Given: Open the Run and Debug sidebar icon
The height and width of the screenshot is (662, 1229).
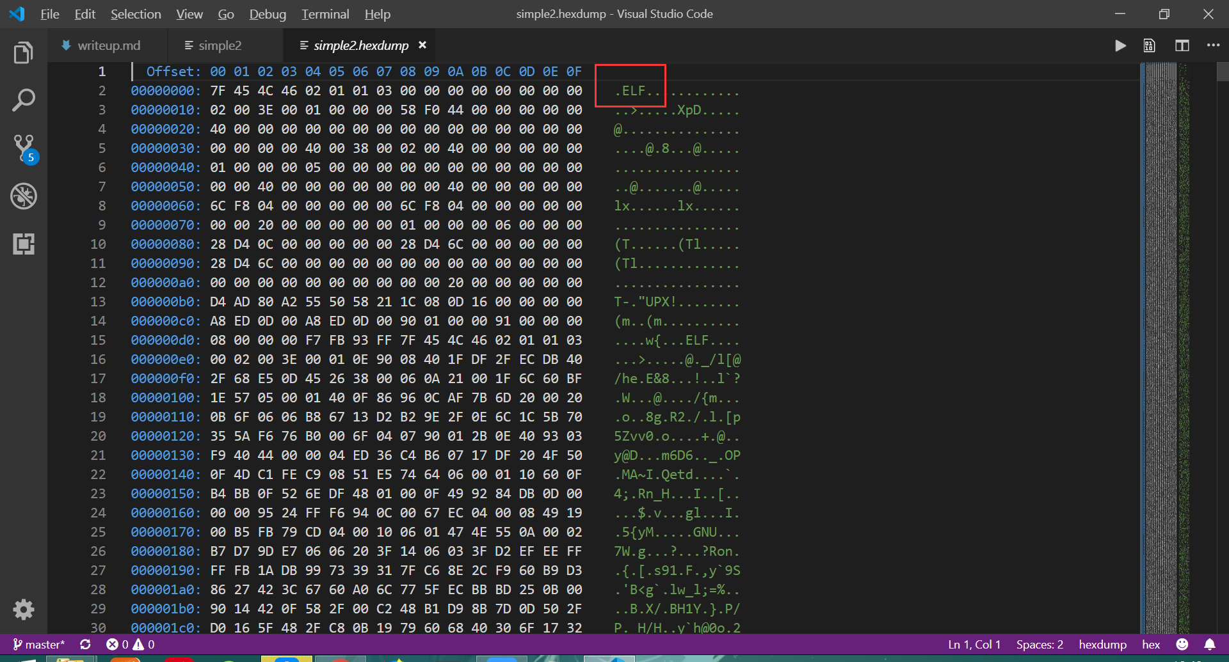Looking at the screenshot, I should (x=24, y=196).
